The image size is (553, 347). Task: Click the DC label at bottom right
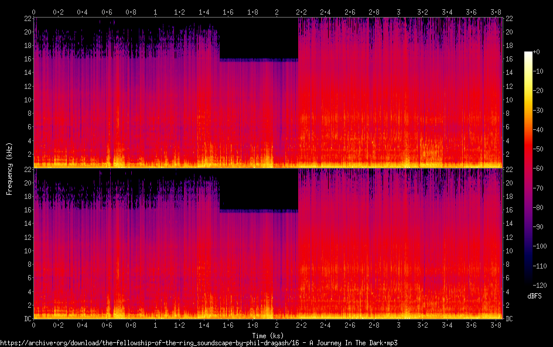[510, 319]
